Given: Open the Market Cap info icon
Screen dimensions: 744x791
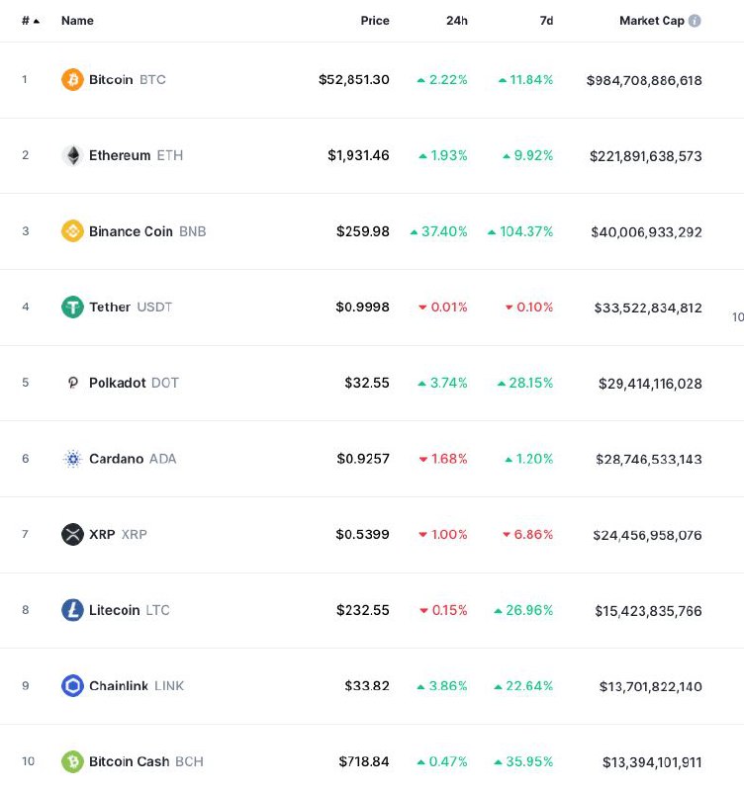Looking at the screenshot, I should 695,21.
